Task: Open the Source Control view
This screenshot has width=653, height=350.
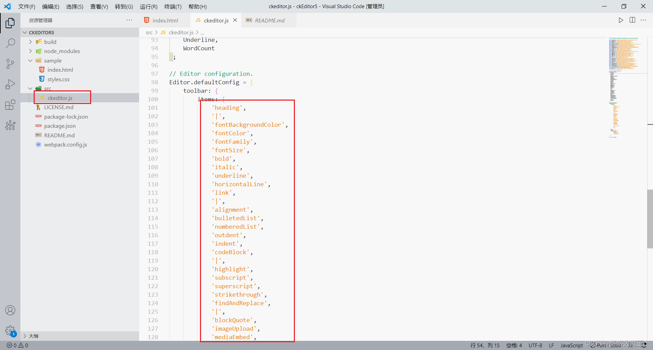Action: click(10, 64)
